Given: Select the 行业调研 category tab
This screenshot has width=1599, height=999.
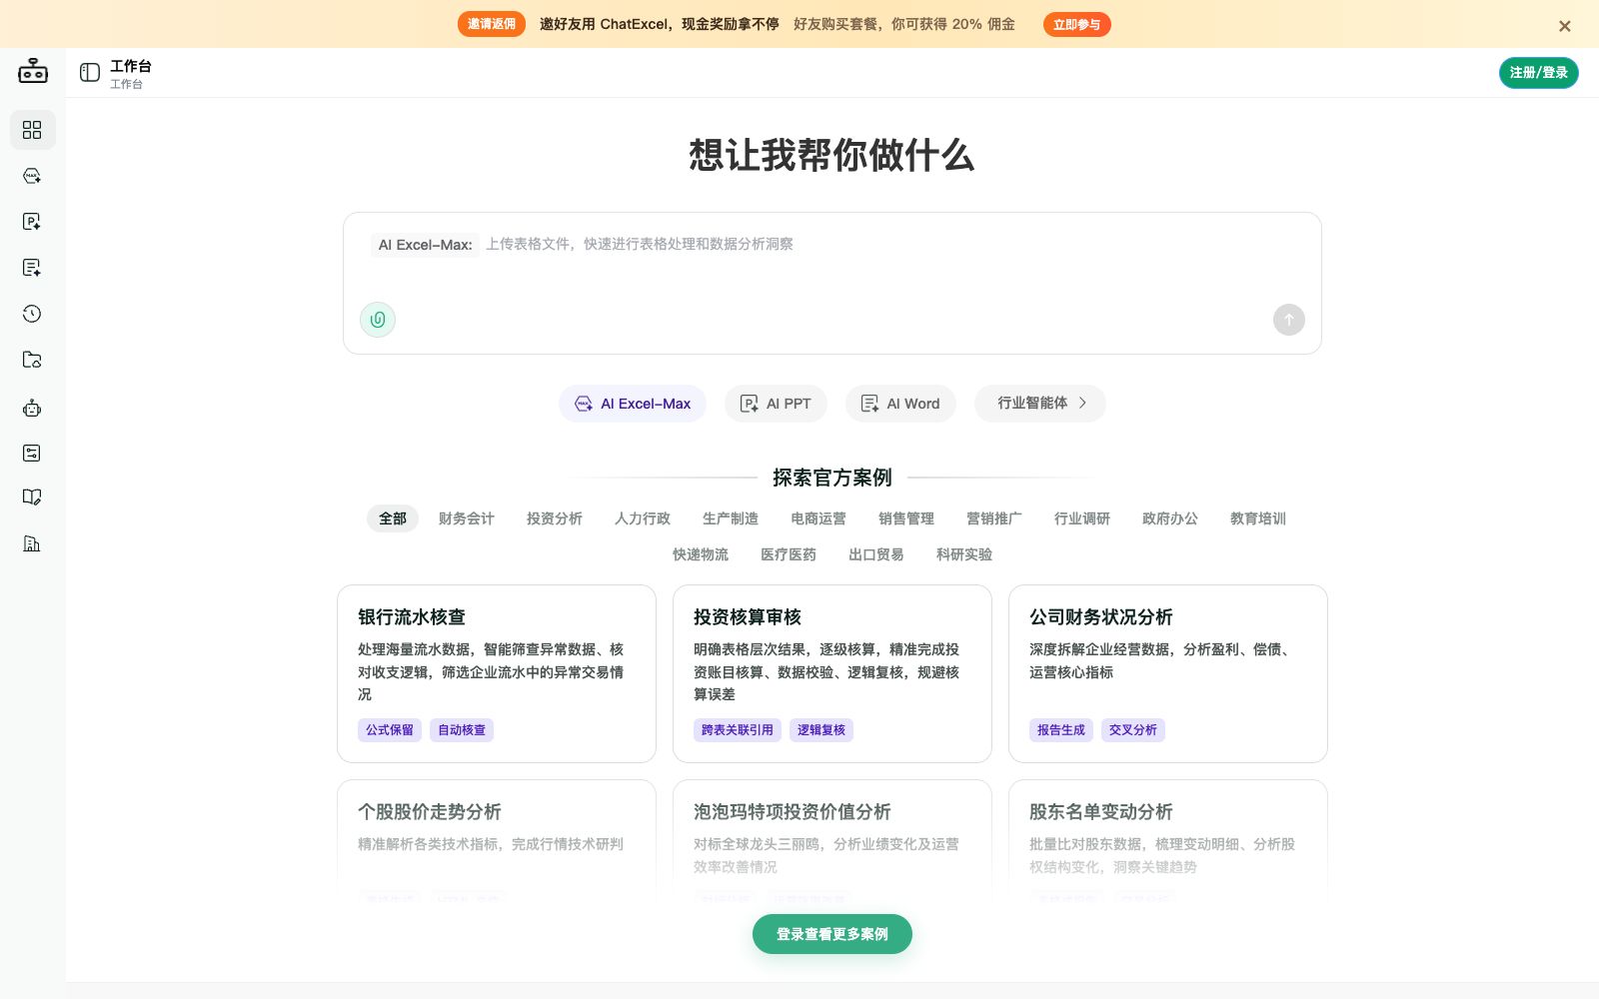Looking at the screenshot, I should point(1082,518).
